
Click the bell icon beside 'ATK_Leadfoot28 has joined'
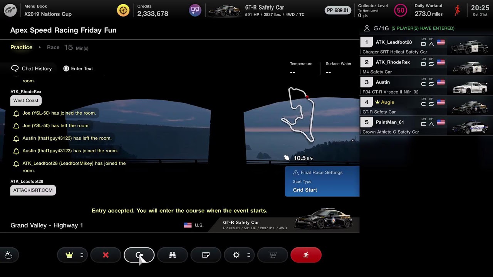pos(16,164)
